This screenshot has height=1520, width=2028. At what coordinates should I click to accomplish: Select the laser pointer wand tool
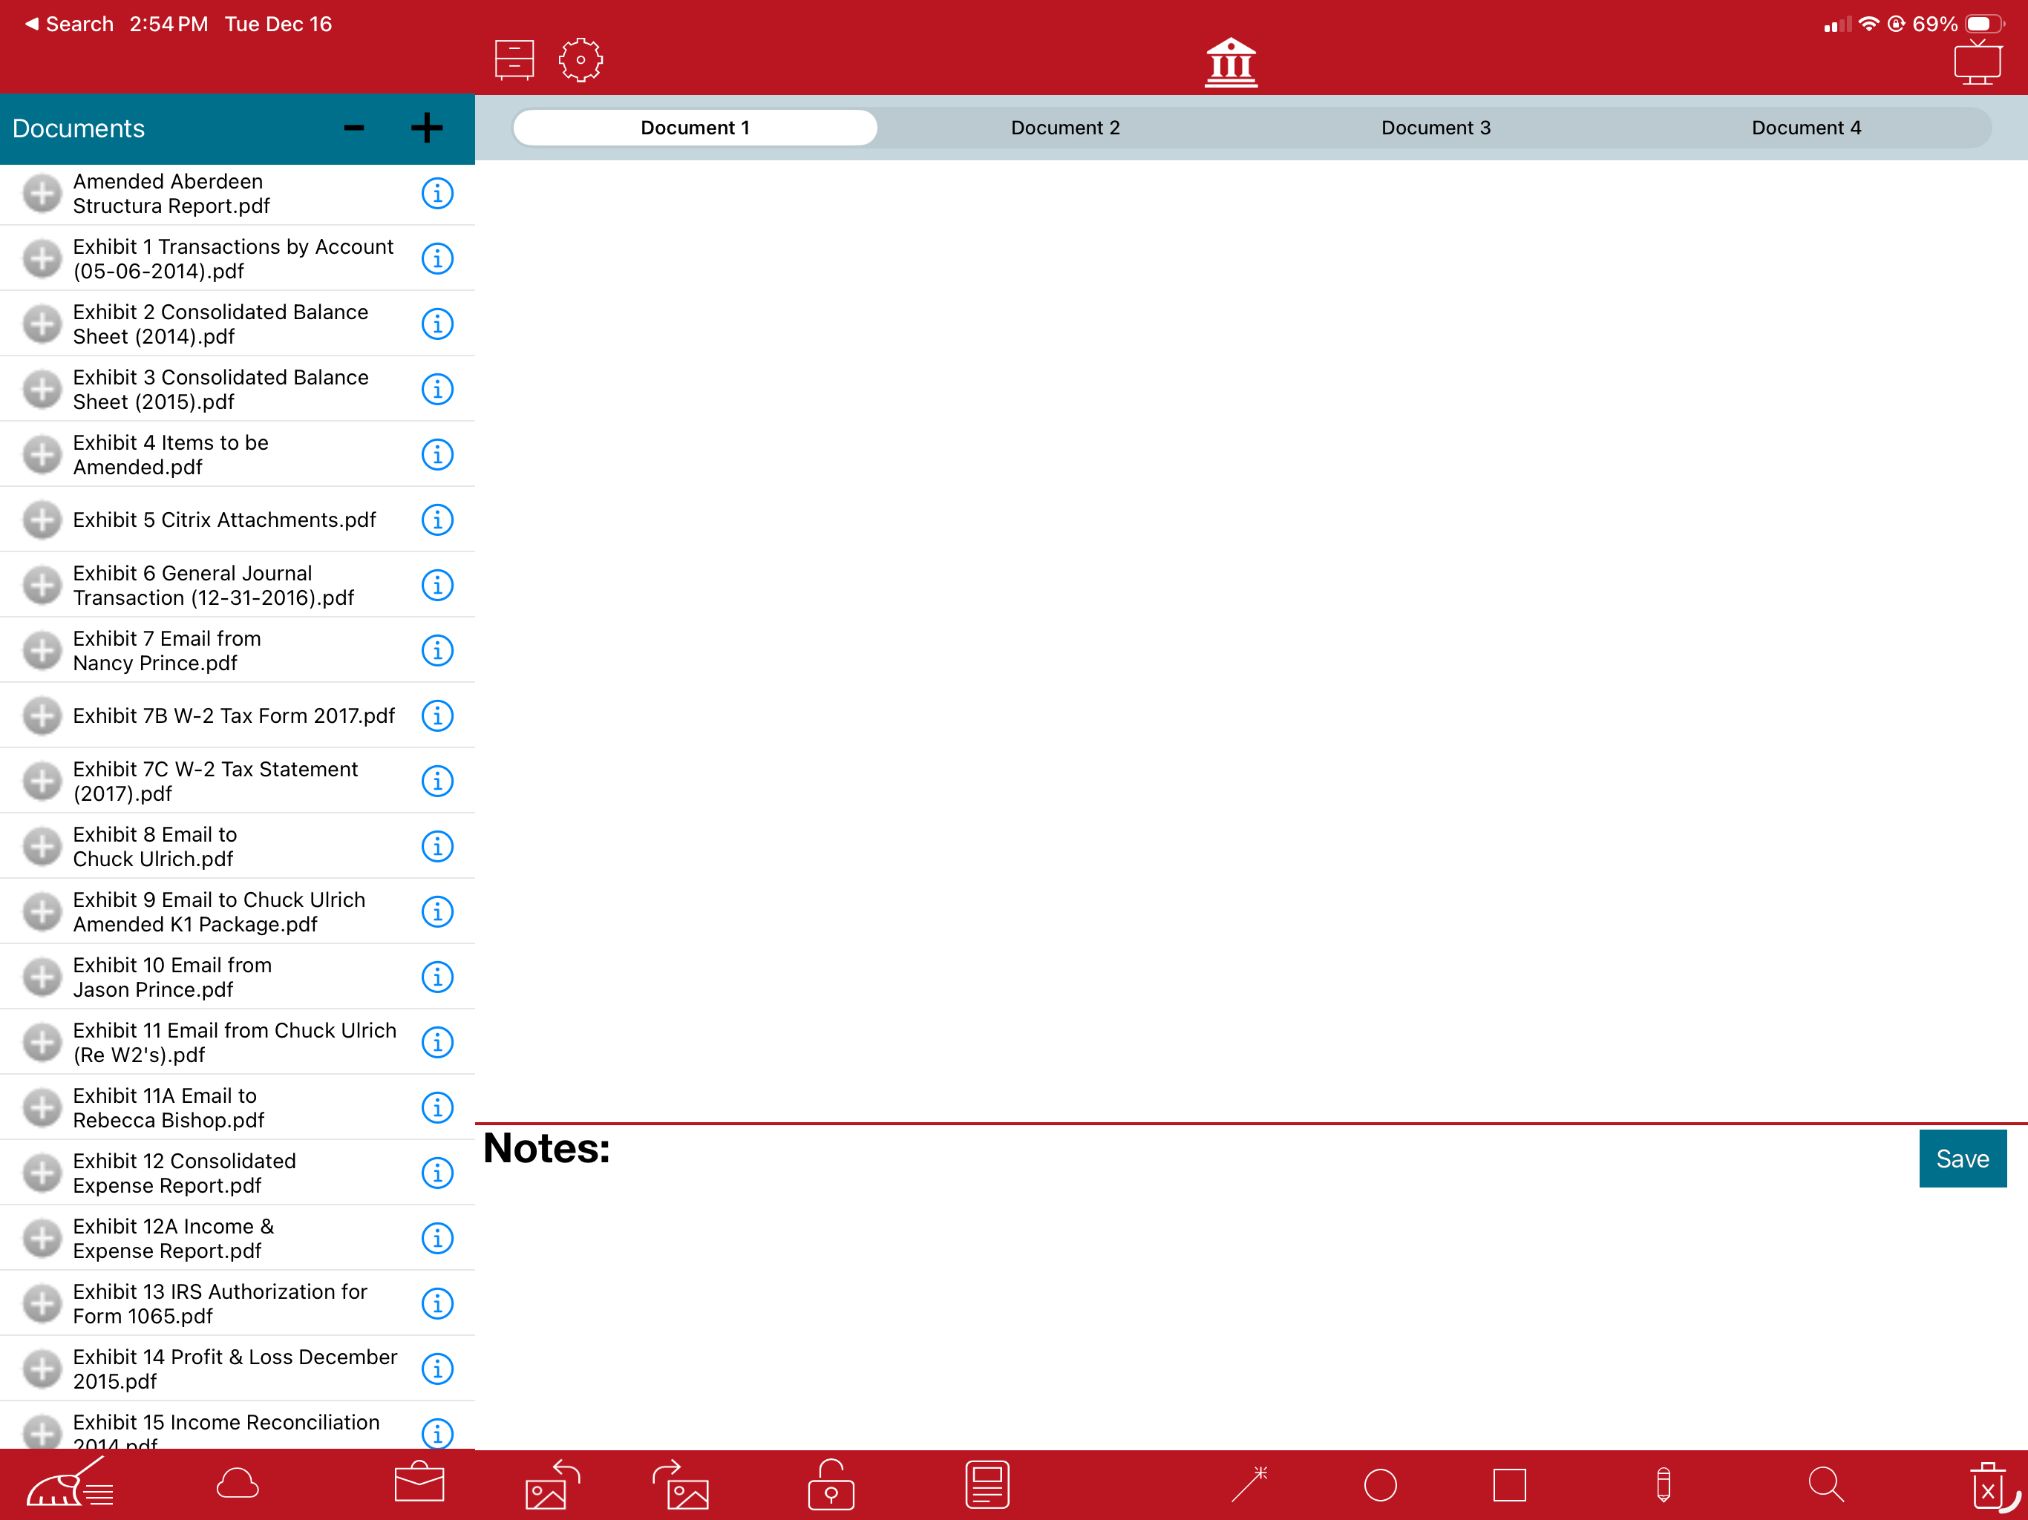(1249, 1484)
